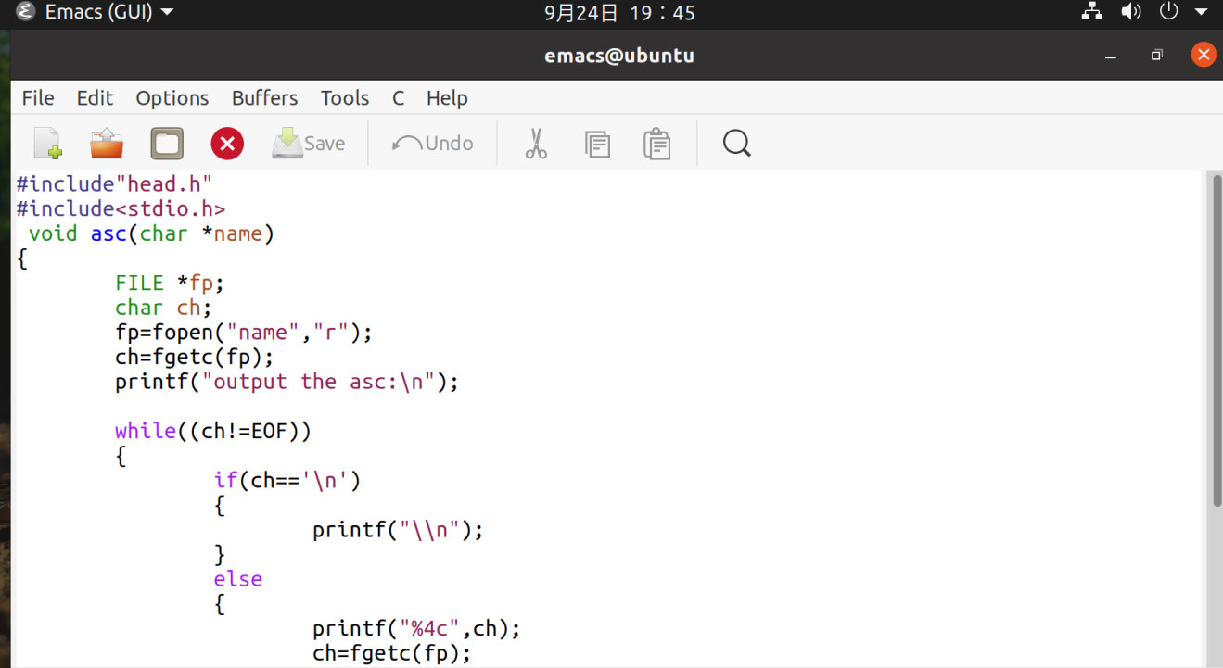The image size is (1223, 668).
Task: Click the line #include<stdio.h>
Action: (121, 208)
